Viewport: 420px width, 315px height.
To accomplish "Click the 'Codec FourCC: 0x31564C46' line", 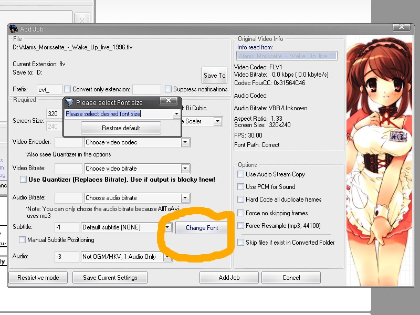I will [270, 83].
